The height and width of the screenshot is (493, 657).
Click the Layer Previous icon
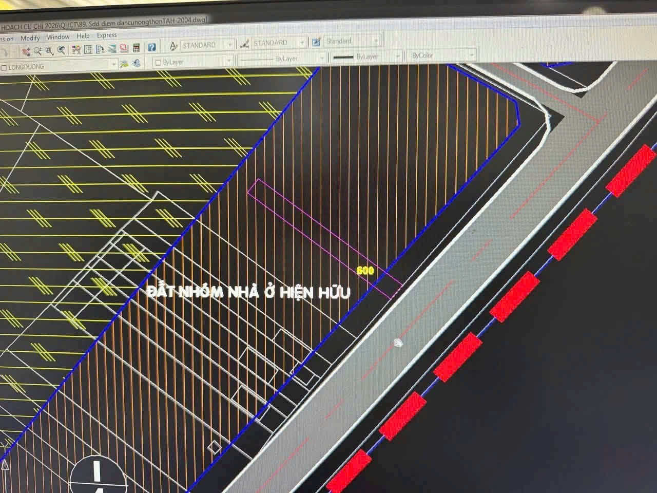[x=136, y=64]
